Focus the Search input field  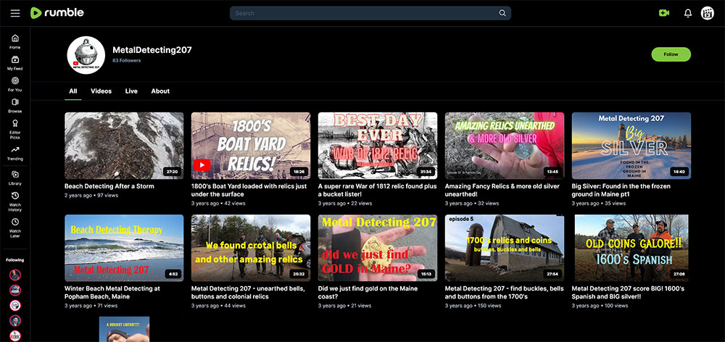(370, 13)
